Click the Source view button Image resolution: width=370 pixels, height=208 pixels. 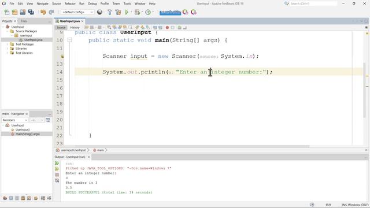(x=61, y=28)
